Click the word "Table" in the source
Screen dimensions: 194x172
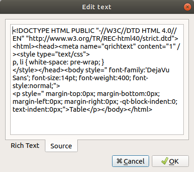[78, 109]
